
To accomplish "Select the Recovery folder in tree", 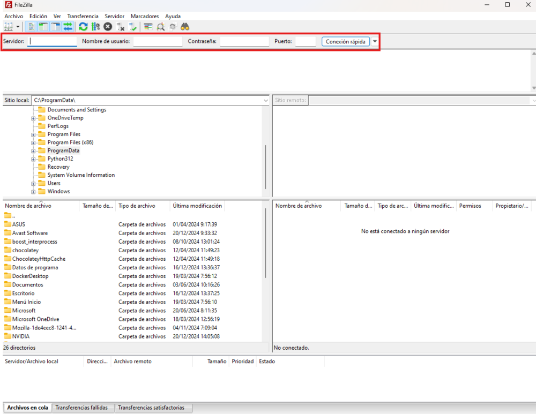I will (x=58, y=167).
